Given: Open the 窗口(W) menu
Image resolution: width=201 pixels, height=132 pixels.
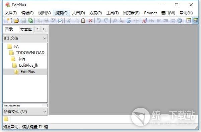Looking at the screenshot, I should coord(168,13).
